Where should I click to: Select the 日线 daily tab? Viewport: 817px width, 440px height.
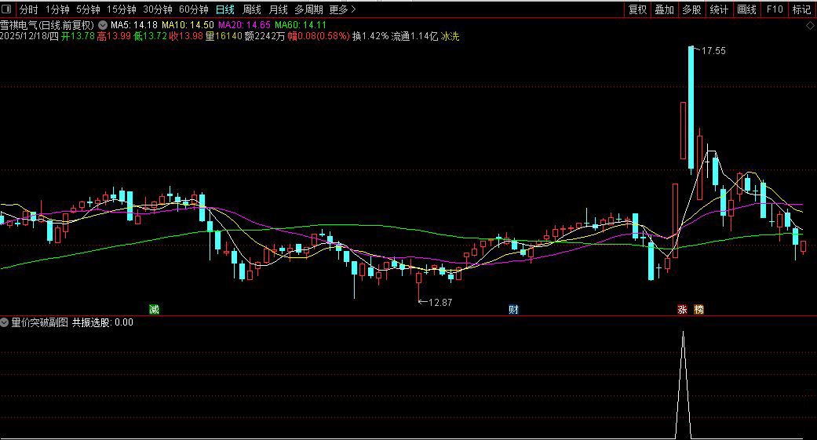(x=225, y=9)
